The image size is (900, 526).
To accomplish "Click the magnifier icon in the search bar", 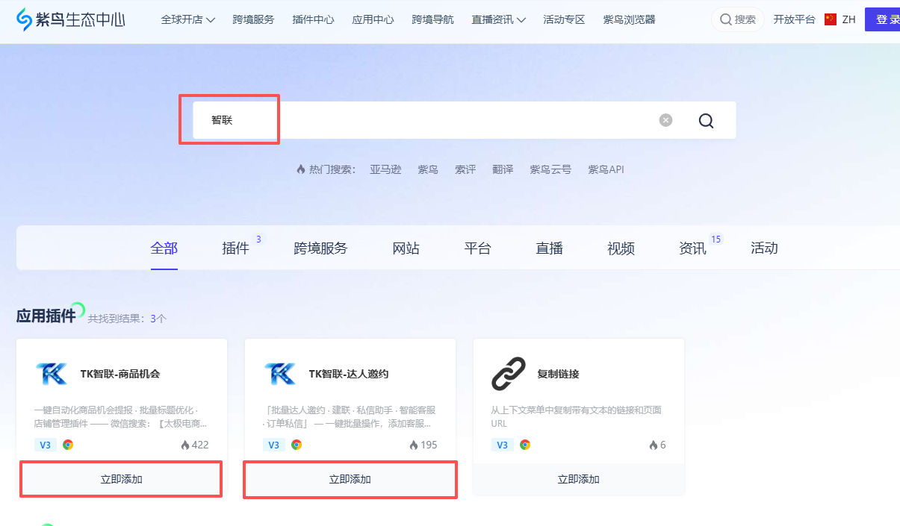I will (705, 120).
